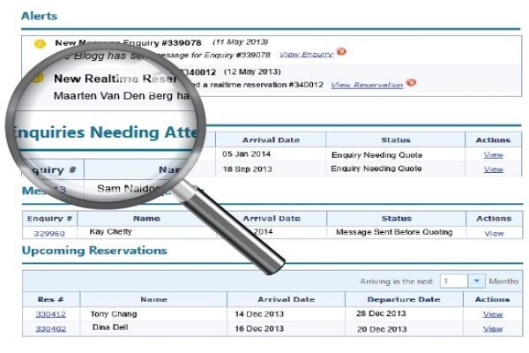View the enquiry arriving 05 Jan 2014
This screenshot has height=353, width=529.
[x=493, y=155]
